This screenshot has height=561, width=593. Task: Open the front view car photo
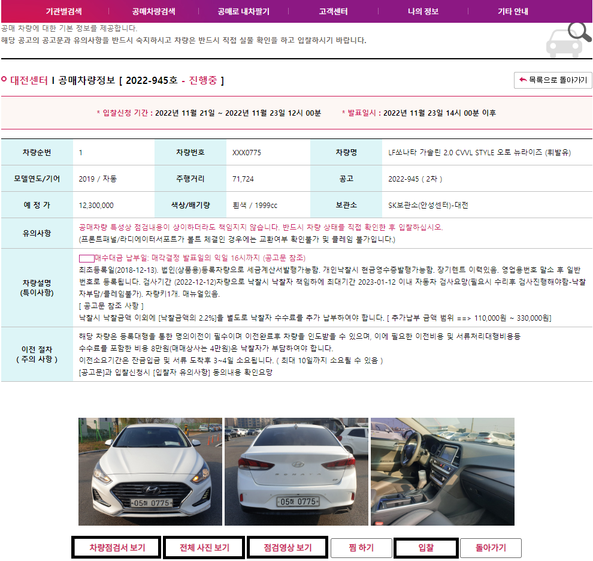click(x=150, y=471)
